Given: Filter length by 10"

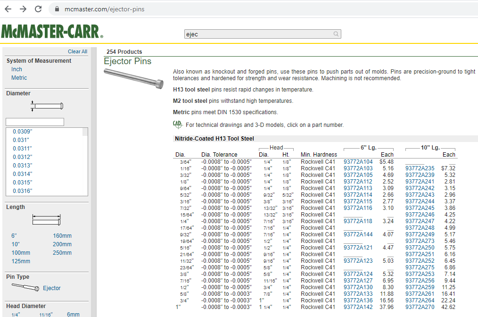Looking at the screenshot, I should click(16, 244).
